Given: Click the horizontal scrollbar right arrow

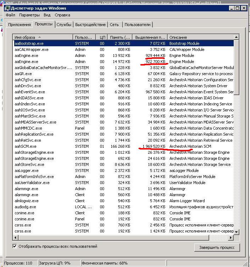Looking at the screenshot, I should click(231, 237).
